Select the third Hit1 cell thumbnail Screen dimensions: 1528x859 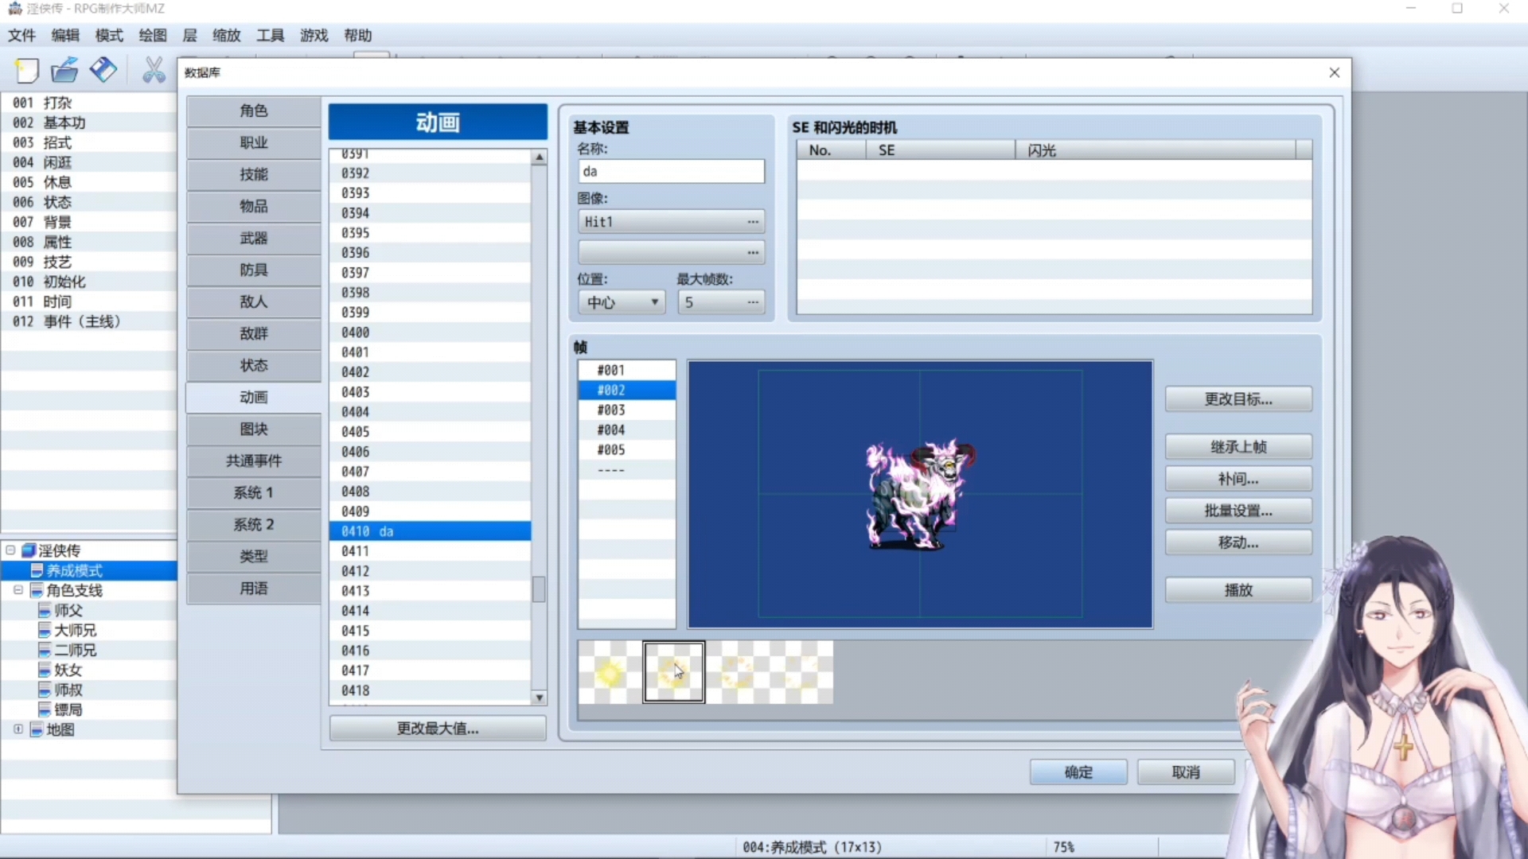click(x=738, y=672)
